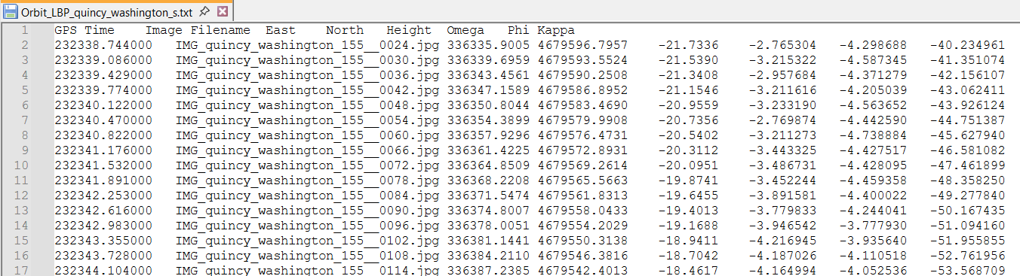Click GPS time 232341.176000

[103, 150]
